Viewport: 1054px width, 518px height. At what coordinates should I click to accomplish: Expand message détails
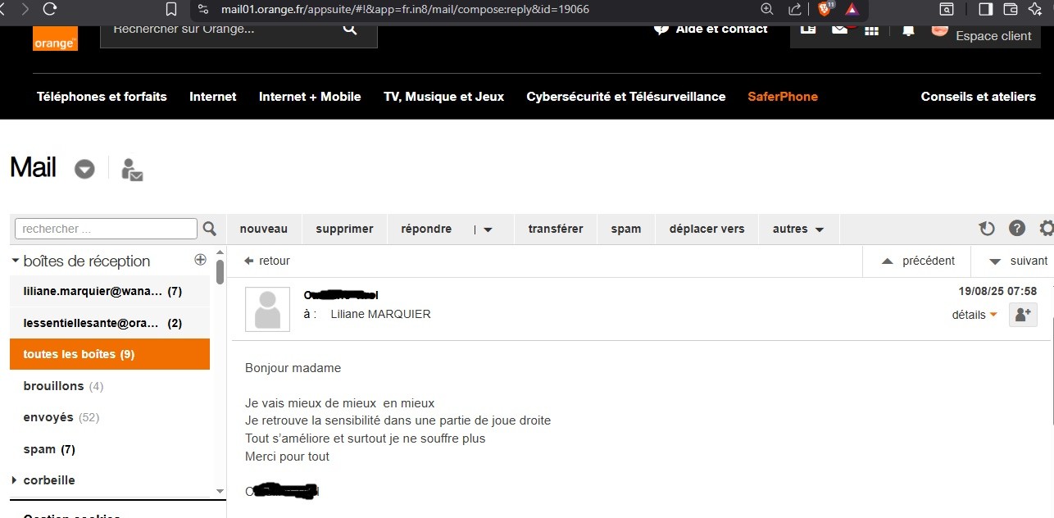[x=974, y=315]
